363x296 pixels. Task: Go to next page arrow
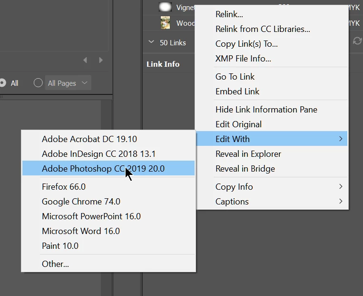101,61
